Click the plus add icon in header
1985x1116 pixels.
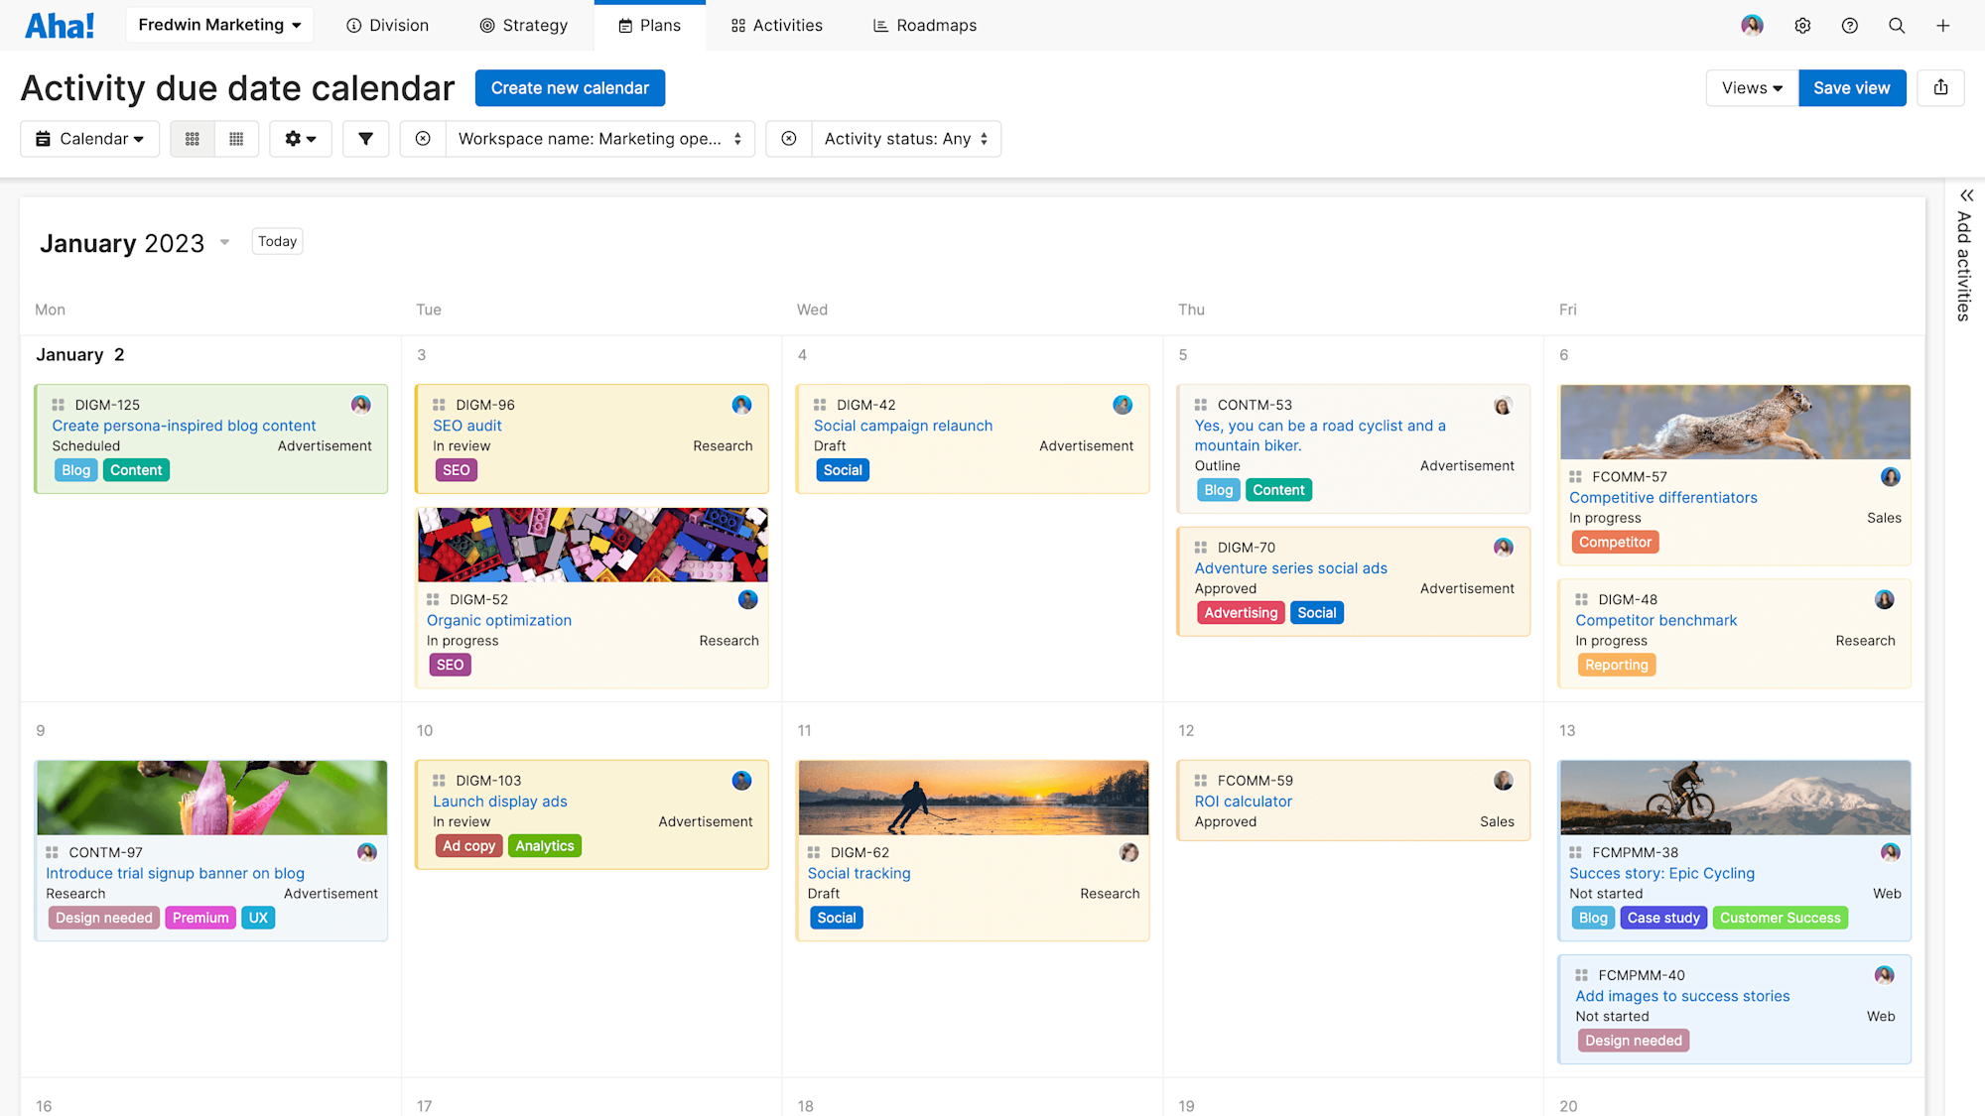coord(1942,26)
